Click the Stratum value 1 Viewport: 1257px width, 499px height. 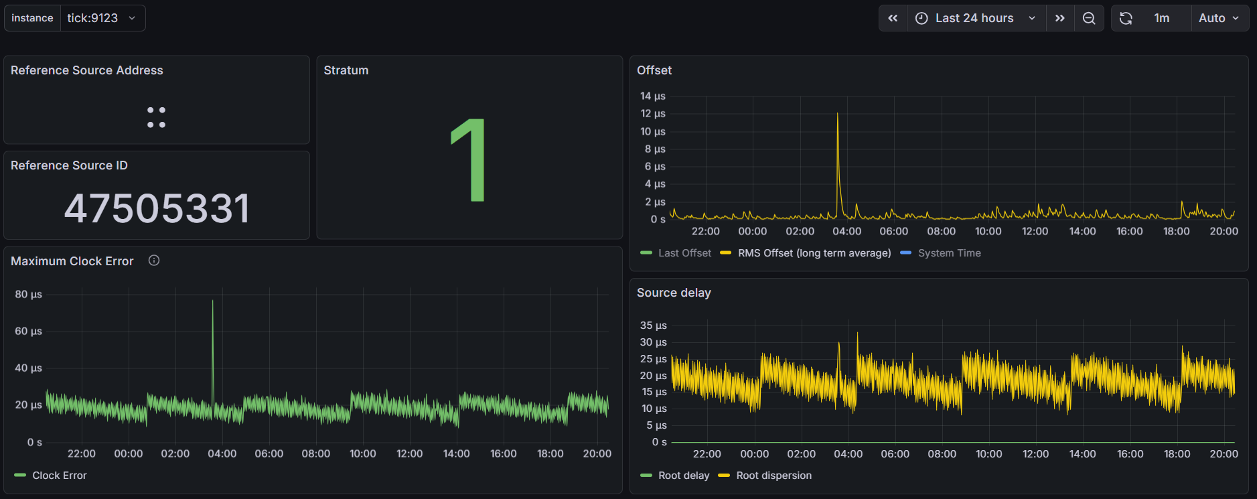(x=469, y=159)
